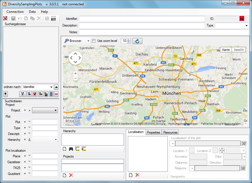Click blank page icon under Projects list
The width and height of the screenshot is (252, 183).
[x=64, y=175]
